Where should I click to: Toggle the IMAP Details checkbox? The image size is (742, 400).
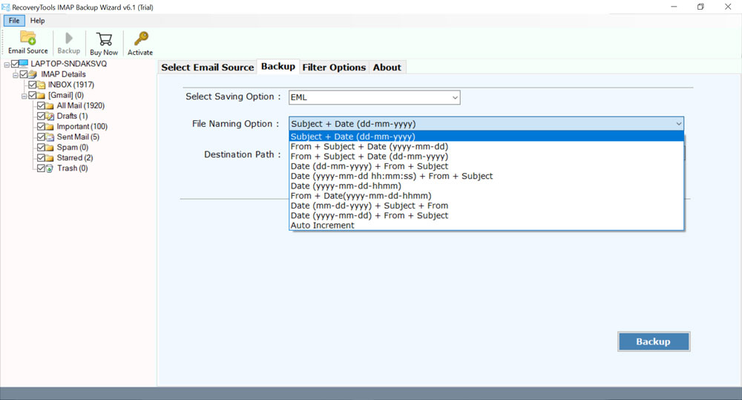coord(24,74)
